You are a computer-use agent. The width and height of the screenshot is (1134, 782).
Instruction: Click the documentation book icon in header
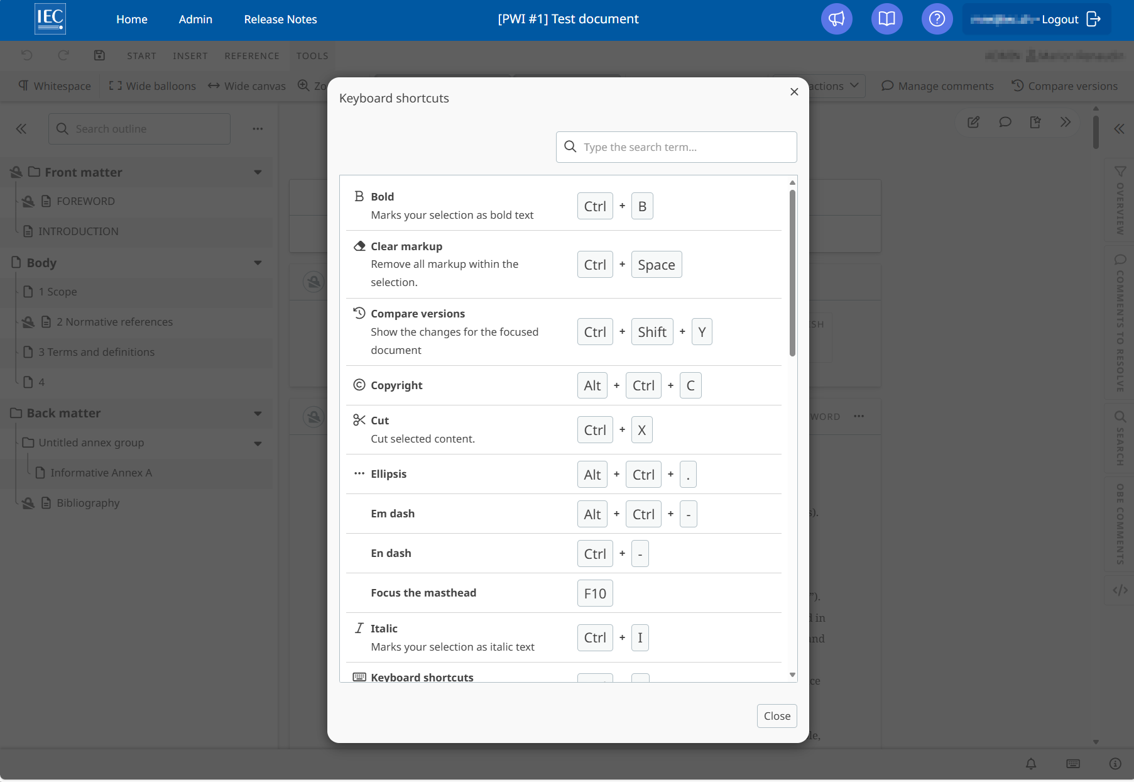886,19
